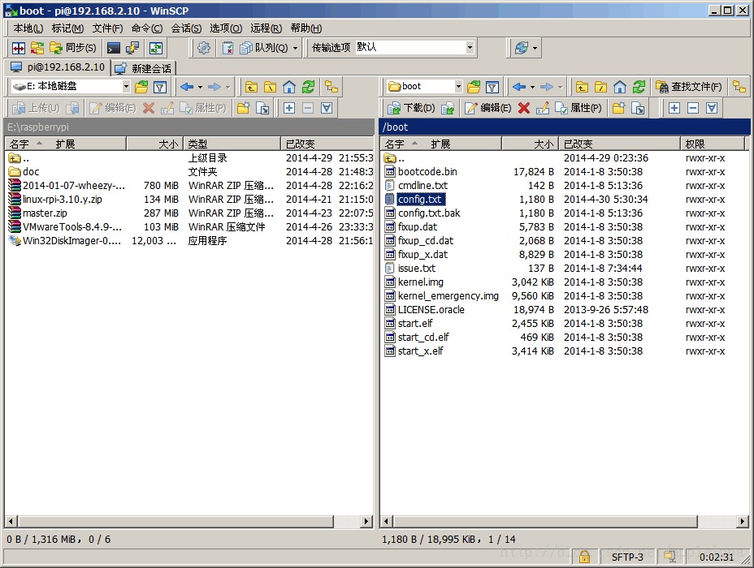Click remote panel horizontal scrollbar
Screen dimensions: 754x568
click(x=545, y=522)
